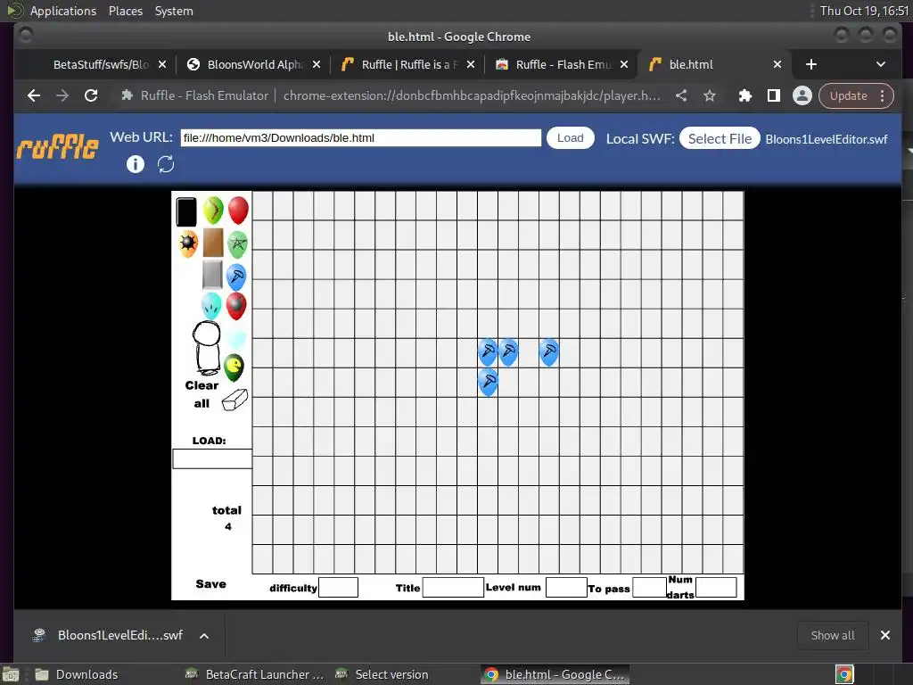Click Clear all in the level editor
Image resolution: width=913 pixels, height=685 pixels.
point(202,394)
